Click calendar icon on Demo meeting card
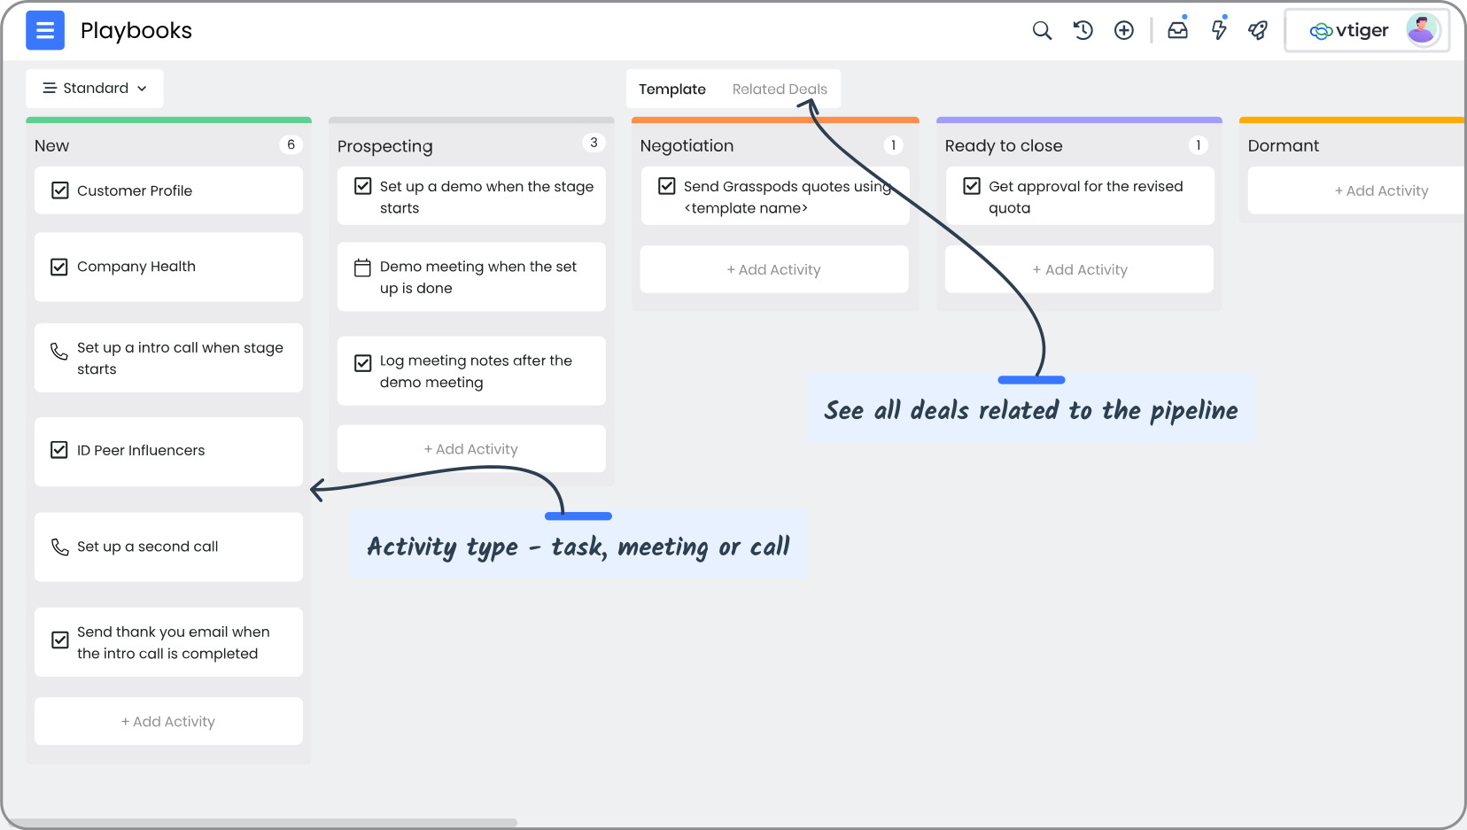Screen dimensions: 1467x830 [x=362, y=268]
